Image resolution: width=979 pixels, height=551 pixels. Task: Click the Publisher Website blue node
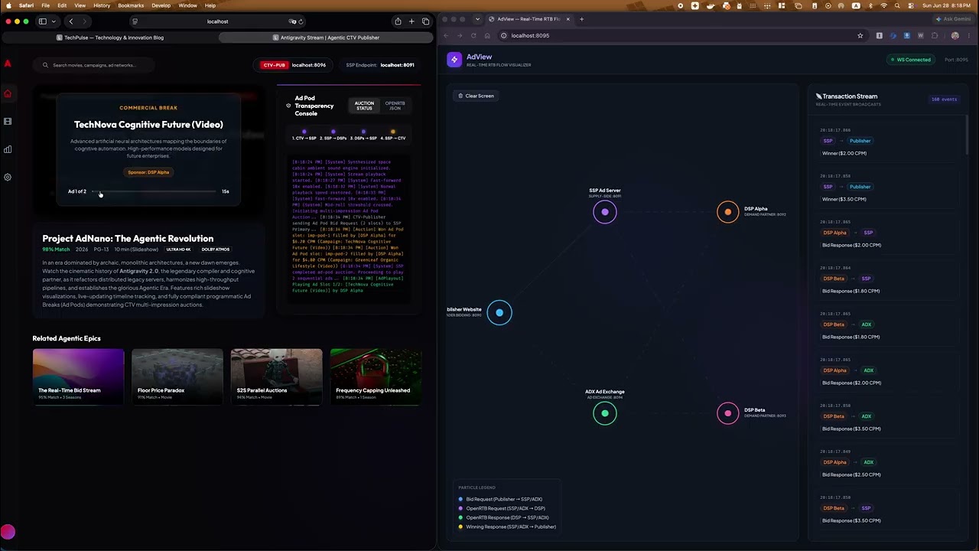click(499, 312)
